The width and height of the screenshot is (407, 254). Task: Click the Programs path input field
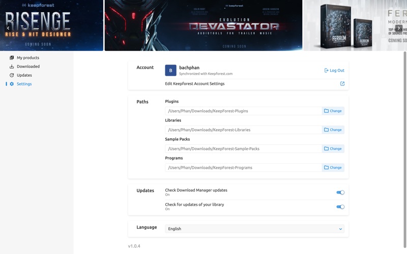coord(244,168)
